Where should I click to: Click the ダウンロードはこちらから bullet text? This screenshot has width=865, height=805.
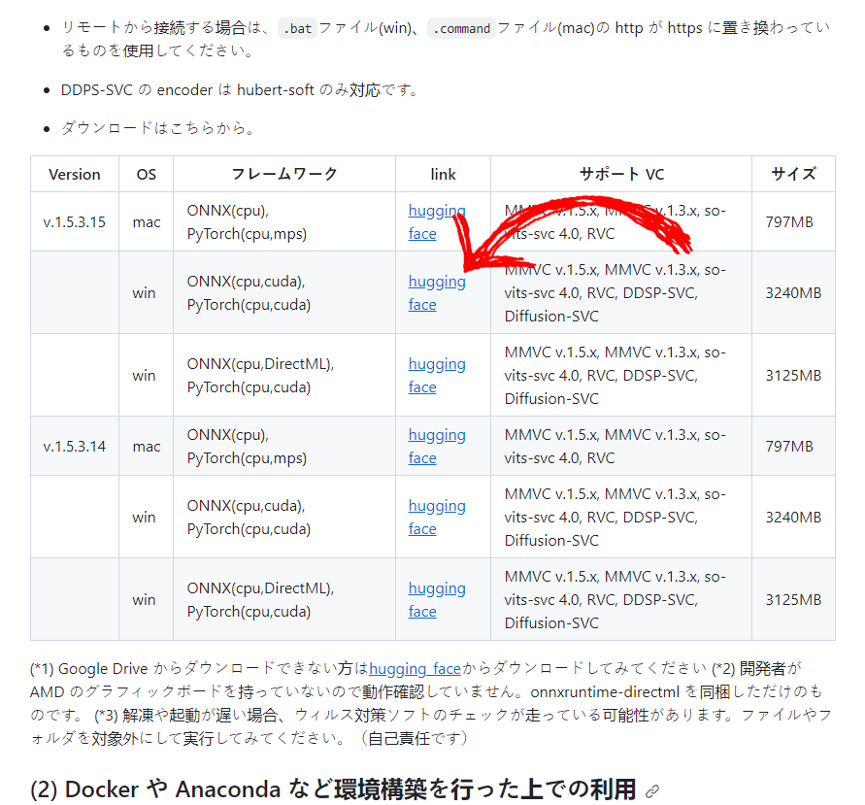(158, 128)
